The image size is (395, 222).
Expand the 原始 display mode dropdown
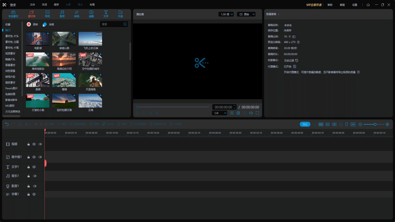(246, 14)
